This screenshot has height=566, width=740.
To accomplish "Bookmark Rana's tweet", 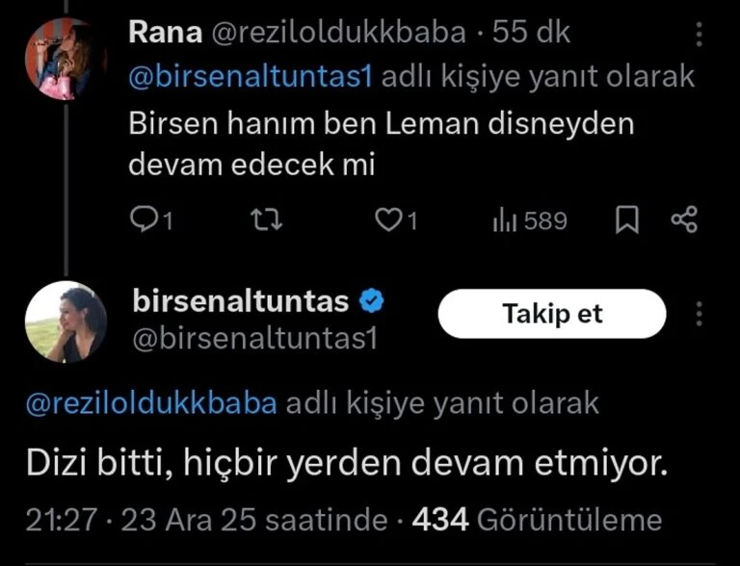I will (627, 221).
